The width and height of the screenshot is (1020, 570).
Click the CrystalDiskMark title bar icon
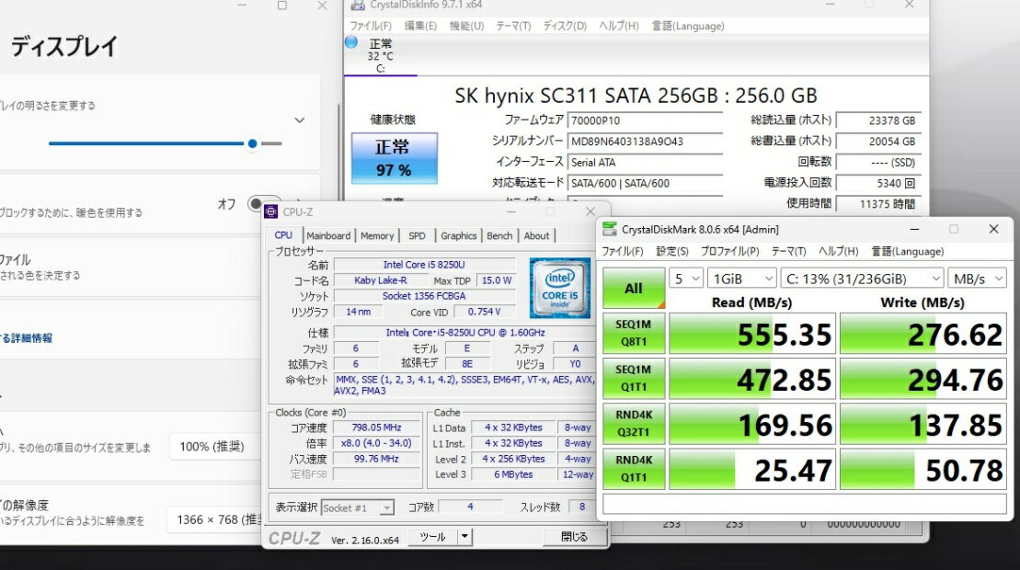609,229
